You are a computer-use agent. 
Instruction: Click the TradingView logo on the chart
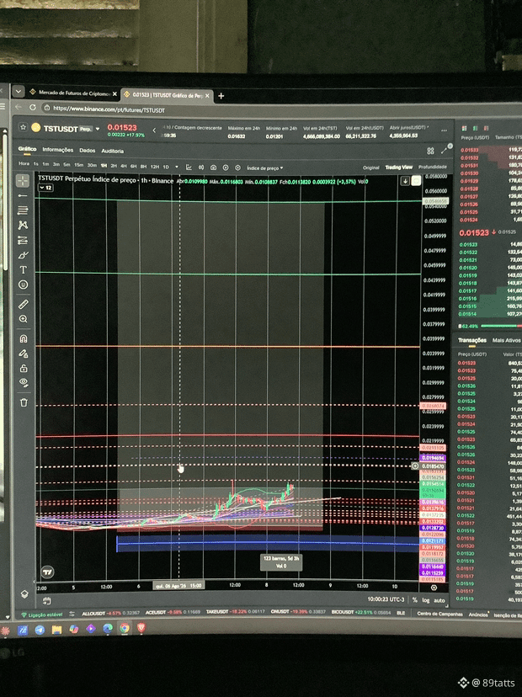coord(48,572)
